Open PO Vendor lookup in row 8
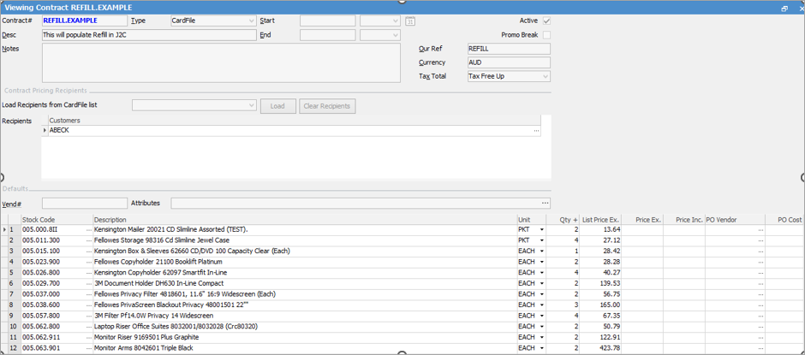 tap(760, 305)
